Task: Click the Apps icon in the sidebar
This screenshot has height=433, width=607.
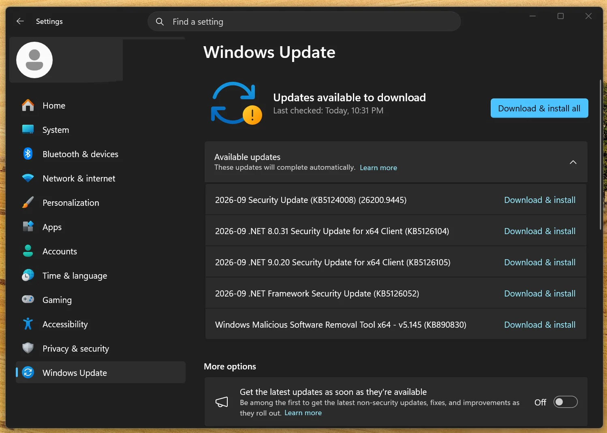Action: 28,227
